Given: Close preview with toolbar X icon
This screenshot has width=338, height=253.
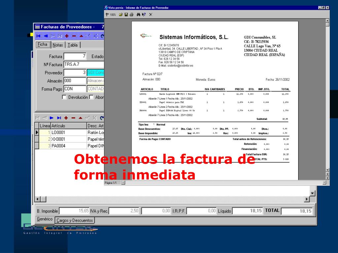Looking at the screenshot, I should click(x=151, y=14).
